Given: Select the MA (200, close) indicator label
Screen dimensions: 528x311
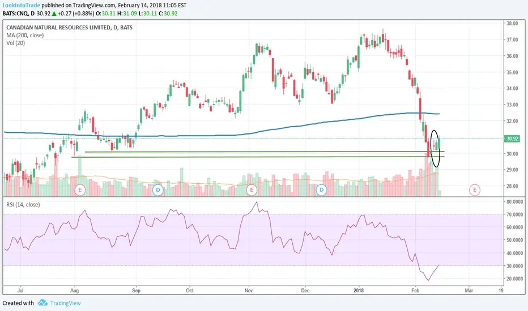Looking at the screenshot, I should point(25,35).
